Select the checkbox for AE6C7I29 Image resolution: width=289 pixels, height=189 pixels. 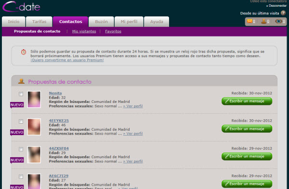coord(21,176)
